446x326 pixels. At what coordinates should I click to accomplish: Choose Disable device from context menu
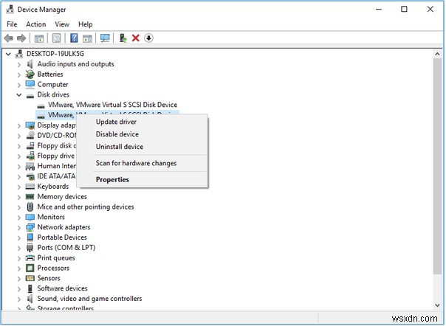tap(143, 134)
